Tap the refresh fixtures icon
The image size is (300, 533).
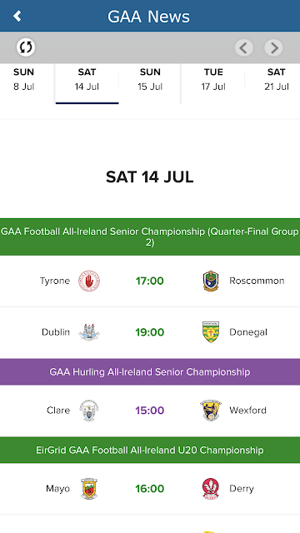tap(26, 47)
